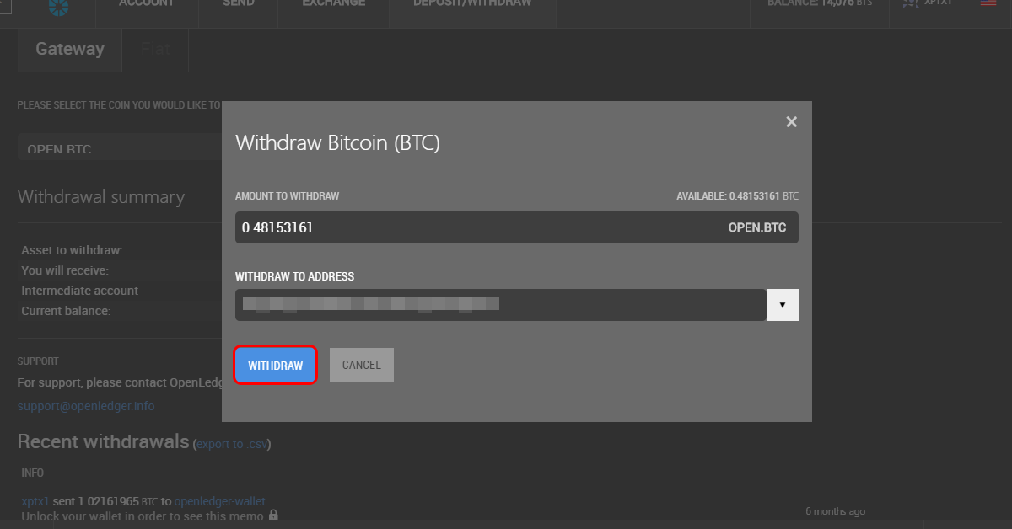Select the 'Asset to withdraw:' label
This screenshot has height=529, width=1012.
pos(72,250)
